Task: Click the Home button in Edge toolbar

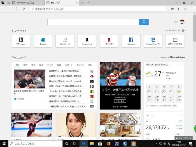Action: click(24, 9)
